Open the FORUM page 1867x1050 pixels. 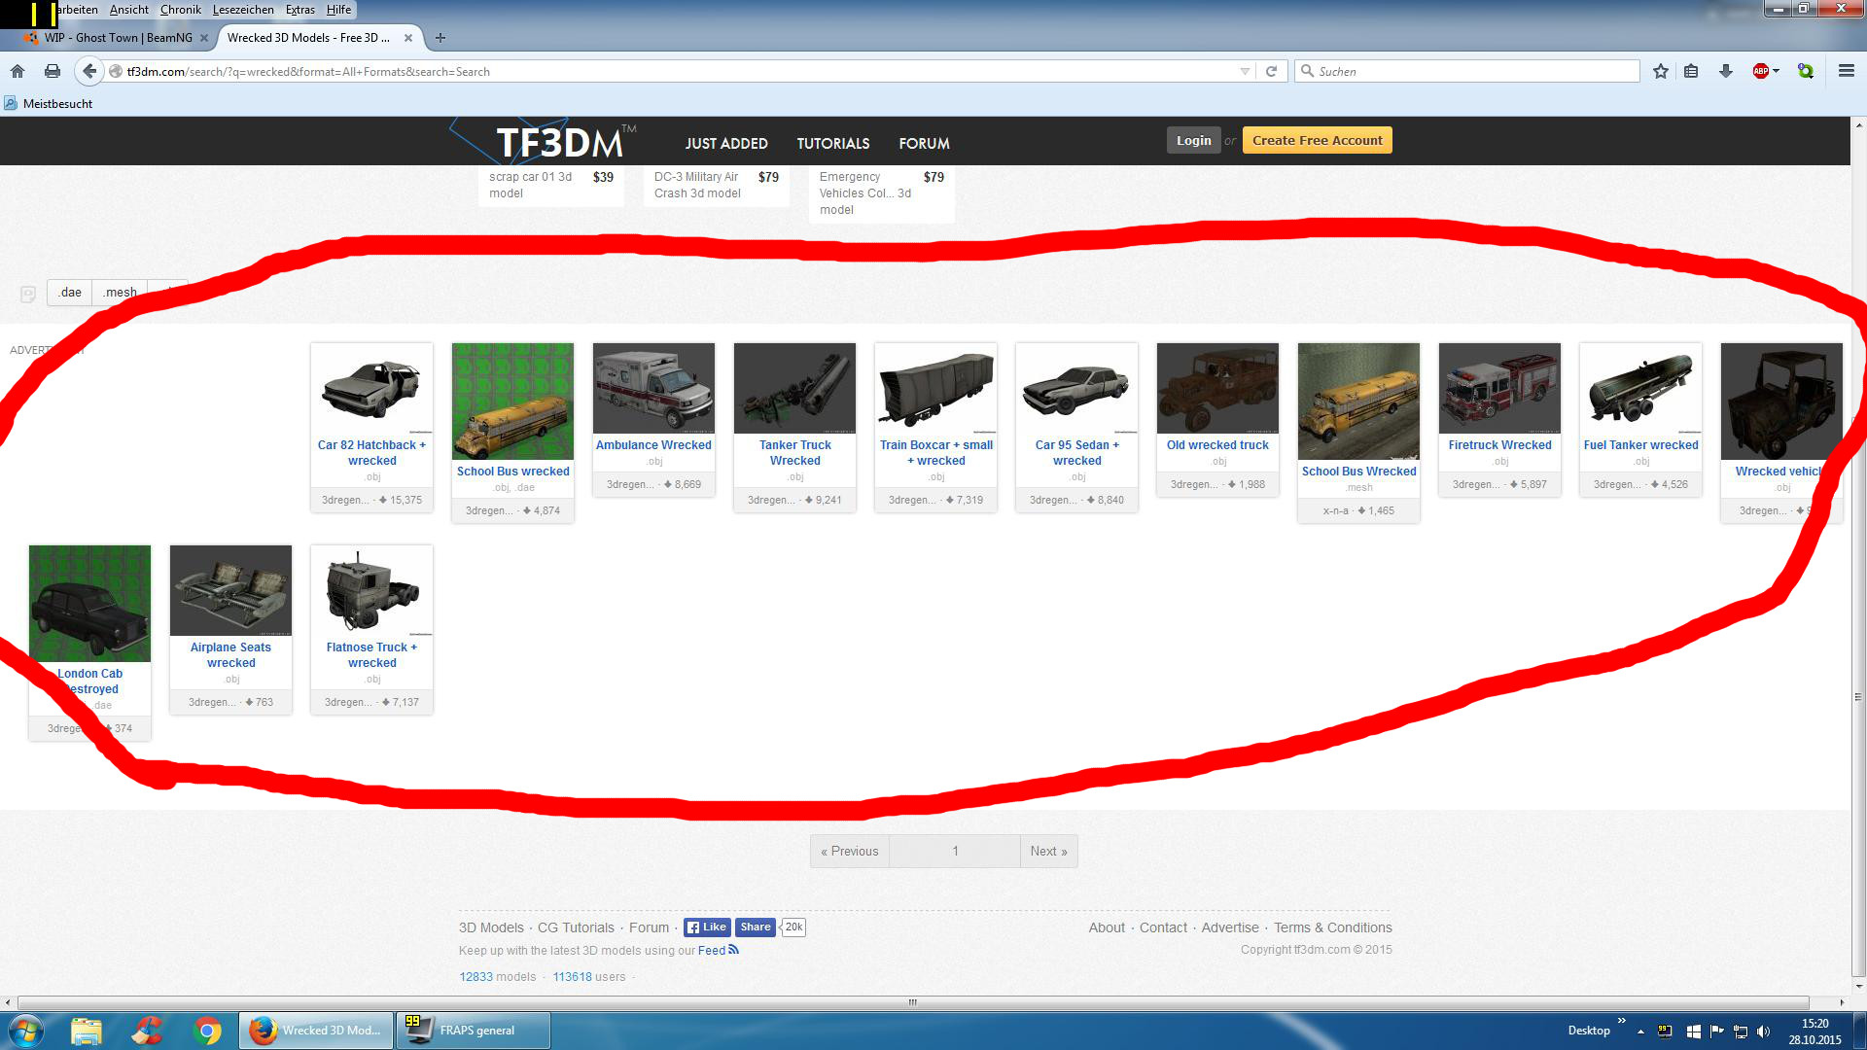click(924, 143)
